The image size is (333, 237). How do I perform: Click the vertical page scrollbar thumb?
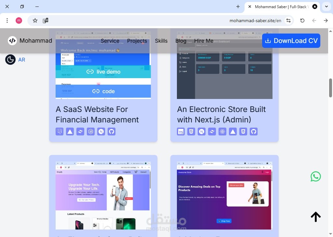point(330,88)
